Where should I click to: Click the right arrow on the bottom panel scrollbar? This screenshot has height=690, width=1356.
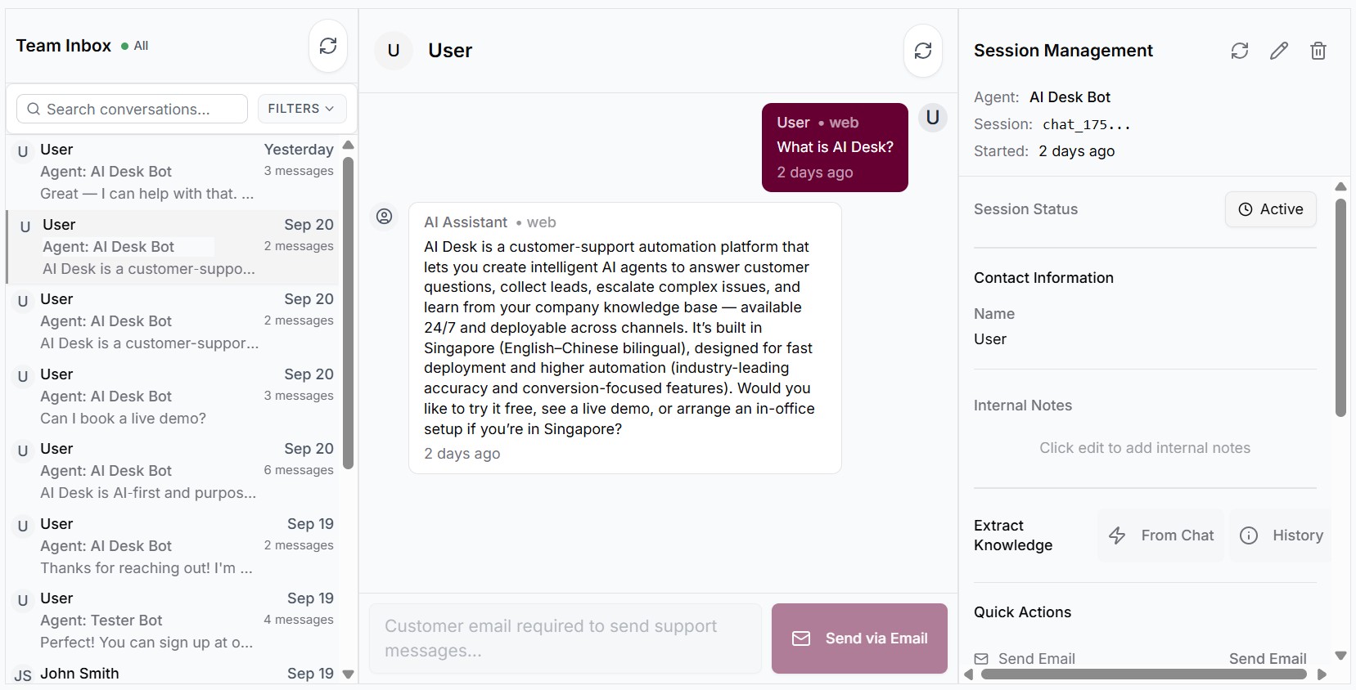[1322, 674]
